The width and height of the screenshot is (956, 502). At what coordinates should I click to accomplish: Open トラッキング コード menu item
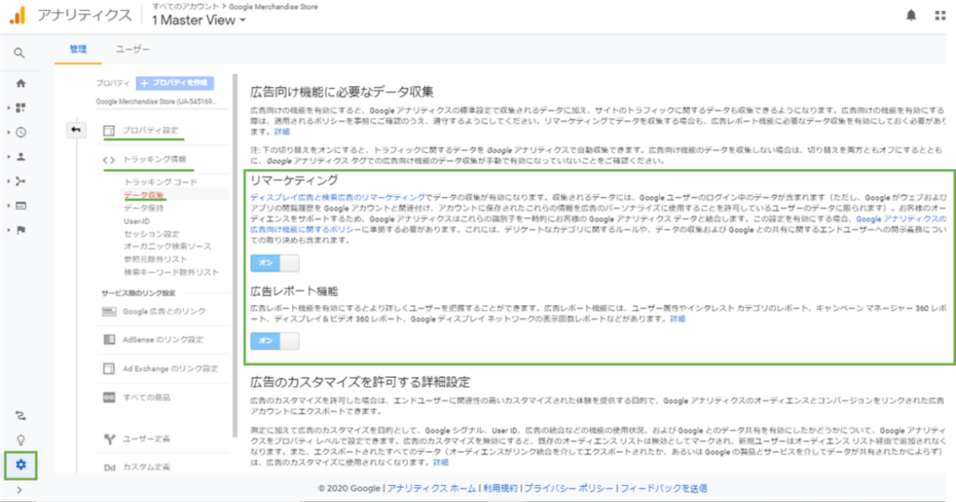click(x=161, y=182)
